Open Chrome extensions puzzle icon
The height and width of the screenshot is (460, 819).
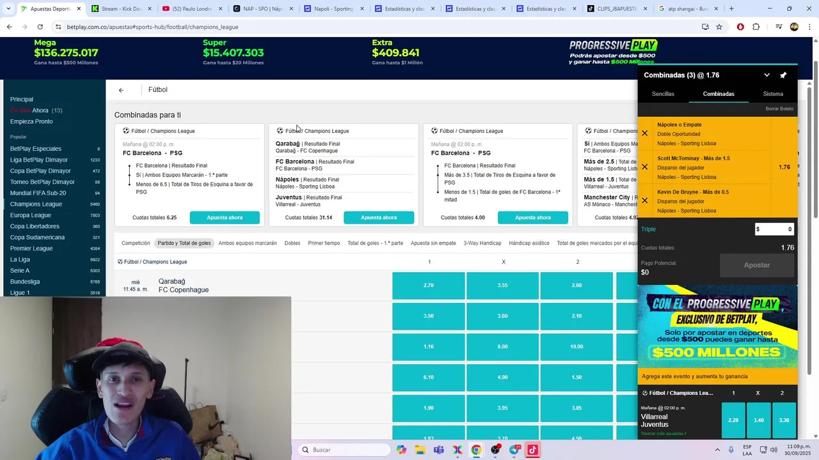coord(756,27)
